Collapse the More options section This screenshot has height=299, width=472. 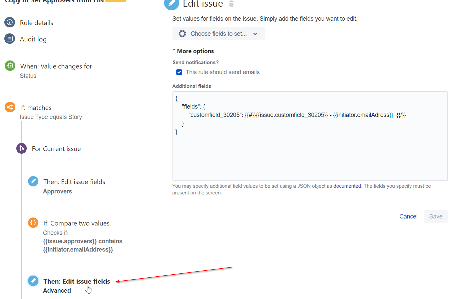193,51
